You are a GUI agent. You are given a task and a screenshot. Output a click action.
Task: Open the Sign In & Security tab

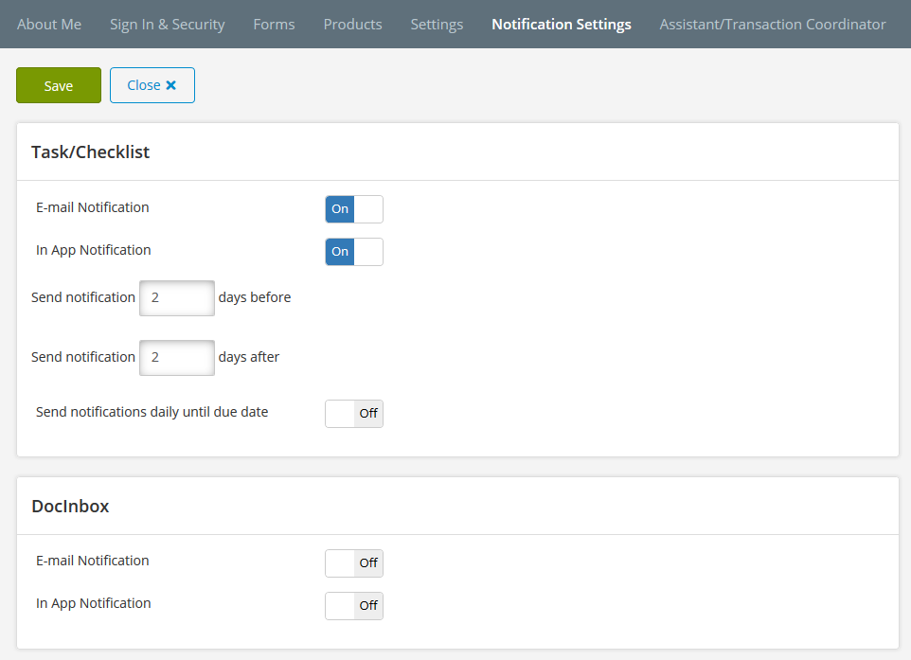point(167,24)
